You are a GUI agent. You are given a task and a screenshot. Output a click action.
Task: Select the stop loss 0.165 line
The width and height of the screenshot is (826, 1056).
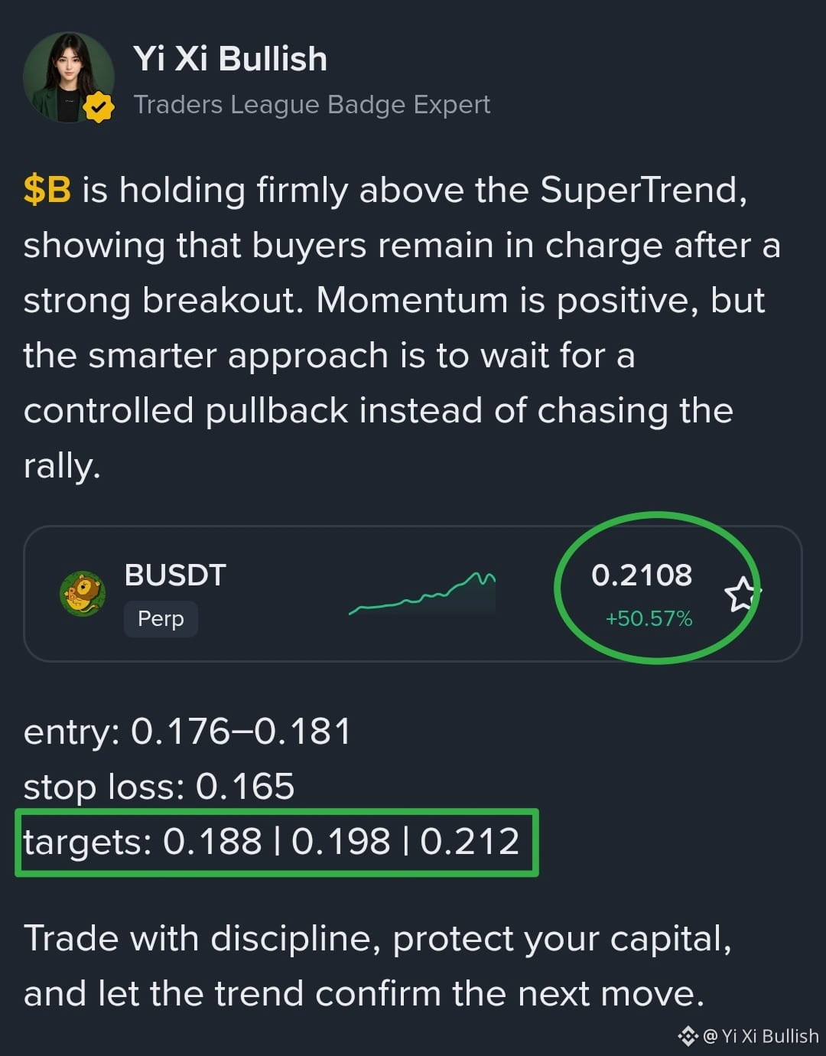tap(159, 787)
